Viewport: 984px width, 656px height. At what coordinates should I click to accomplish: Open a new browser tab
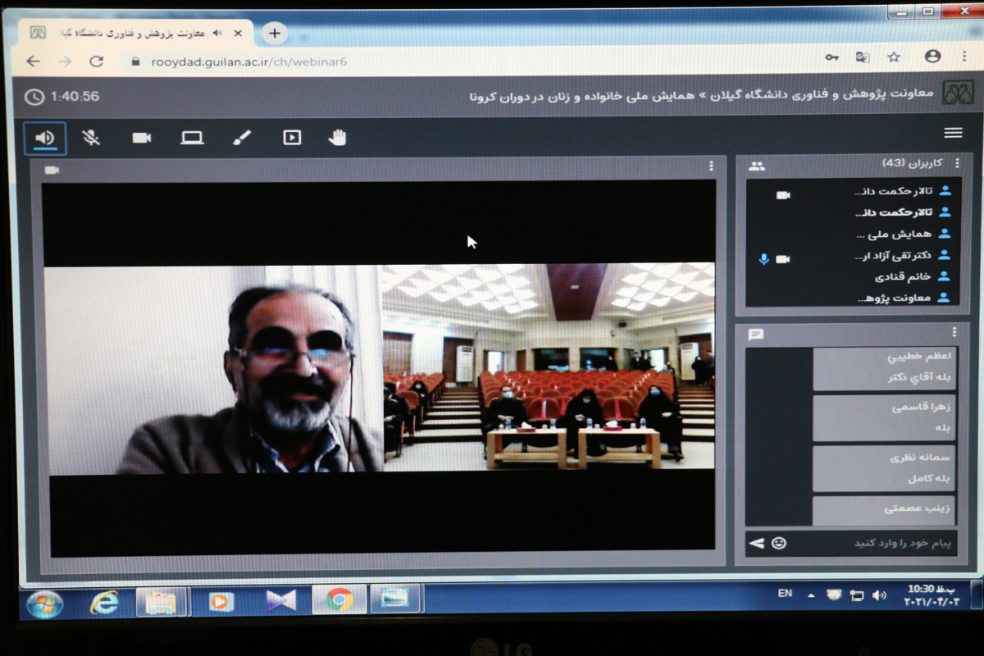275,34
